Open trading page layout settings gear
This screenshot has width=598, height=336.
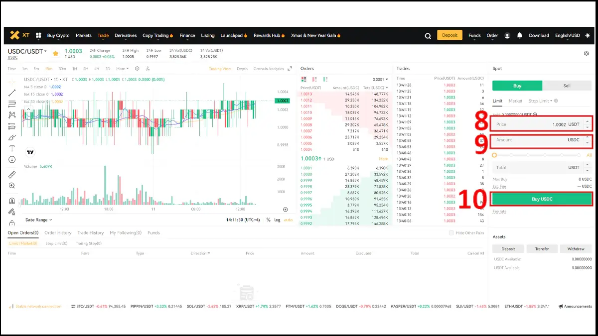(x=586, y=53)
